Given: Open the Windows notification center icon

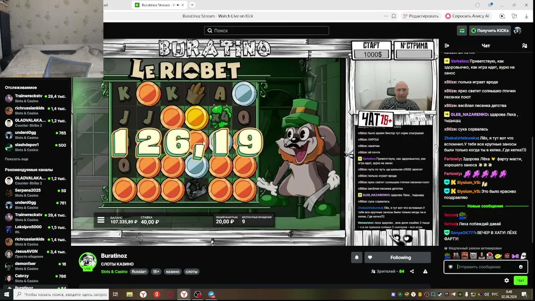Looking at the screenshot, I should 525,294.
